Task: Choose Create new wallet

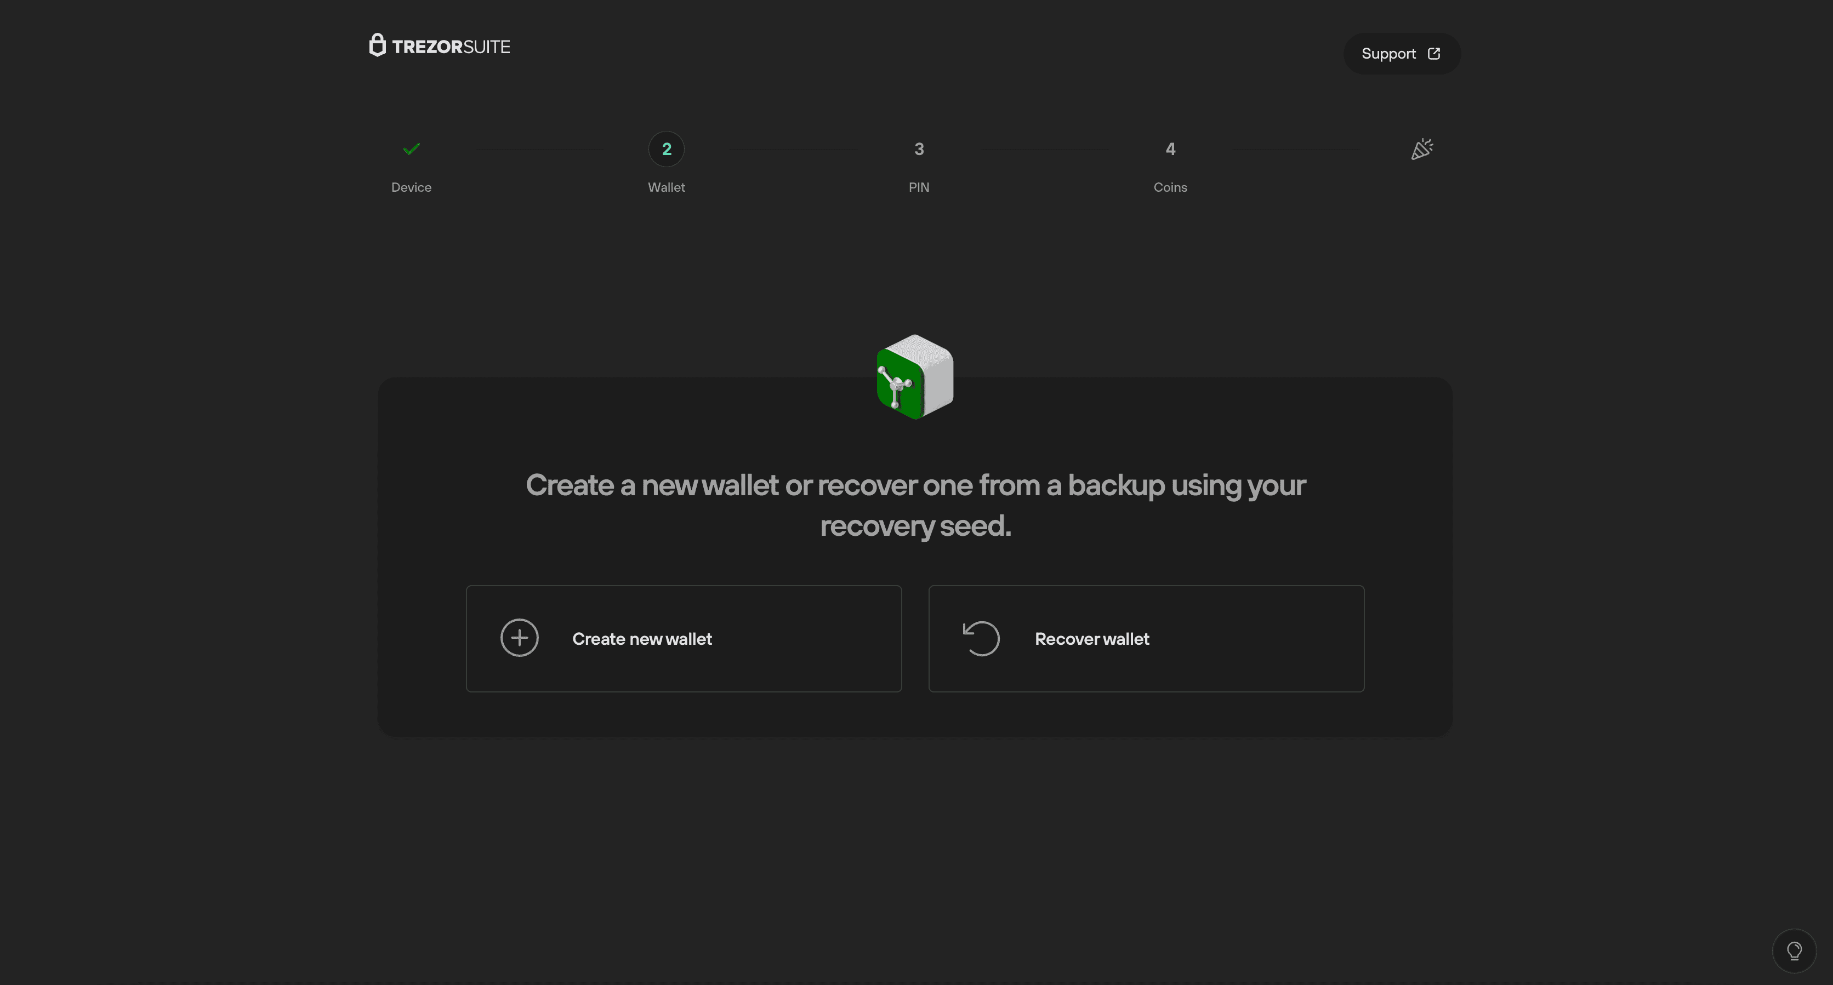Action: tap(683, 638)
